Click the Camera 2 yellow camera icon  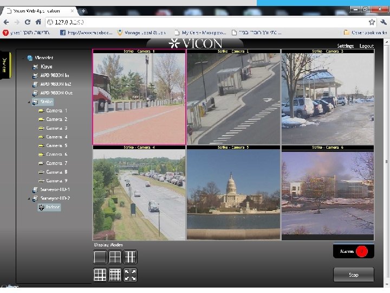coord(42,119)
